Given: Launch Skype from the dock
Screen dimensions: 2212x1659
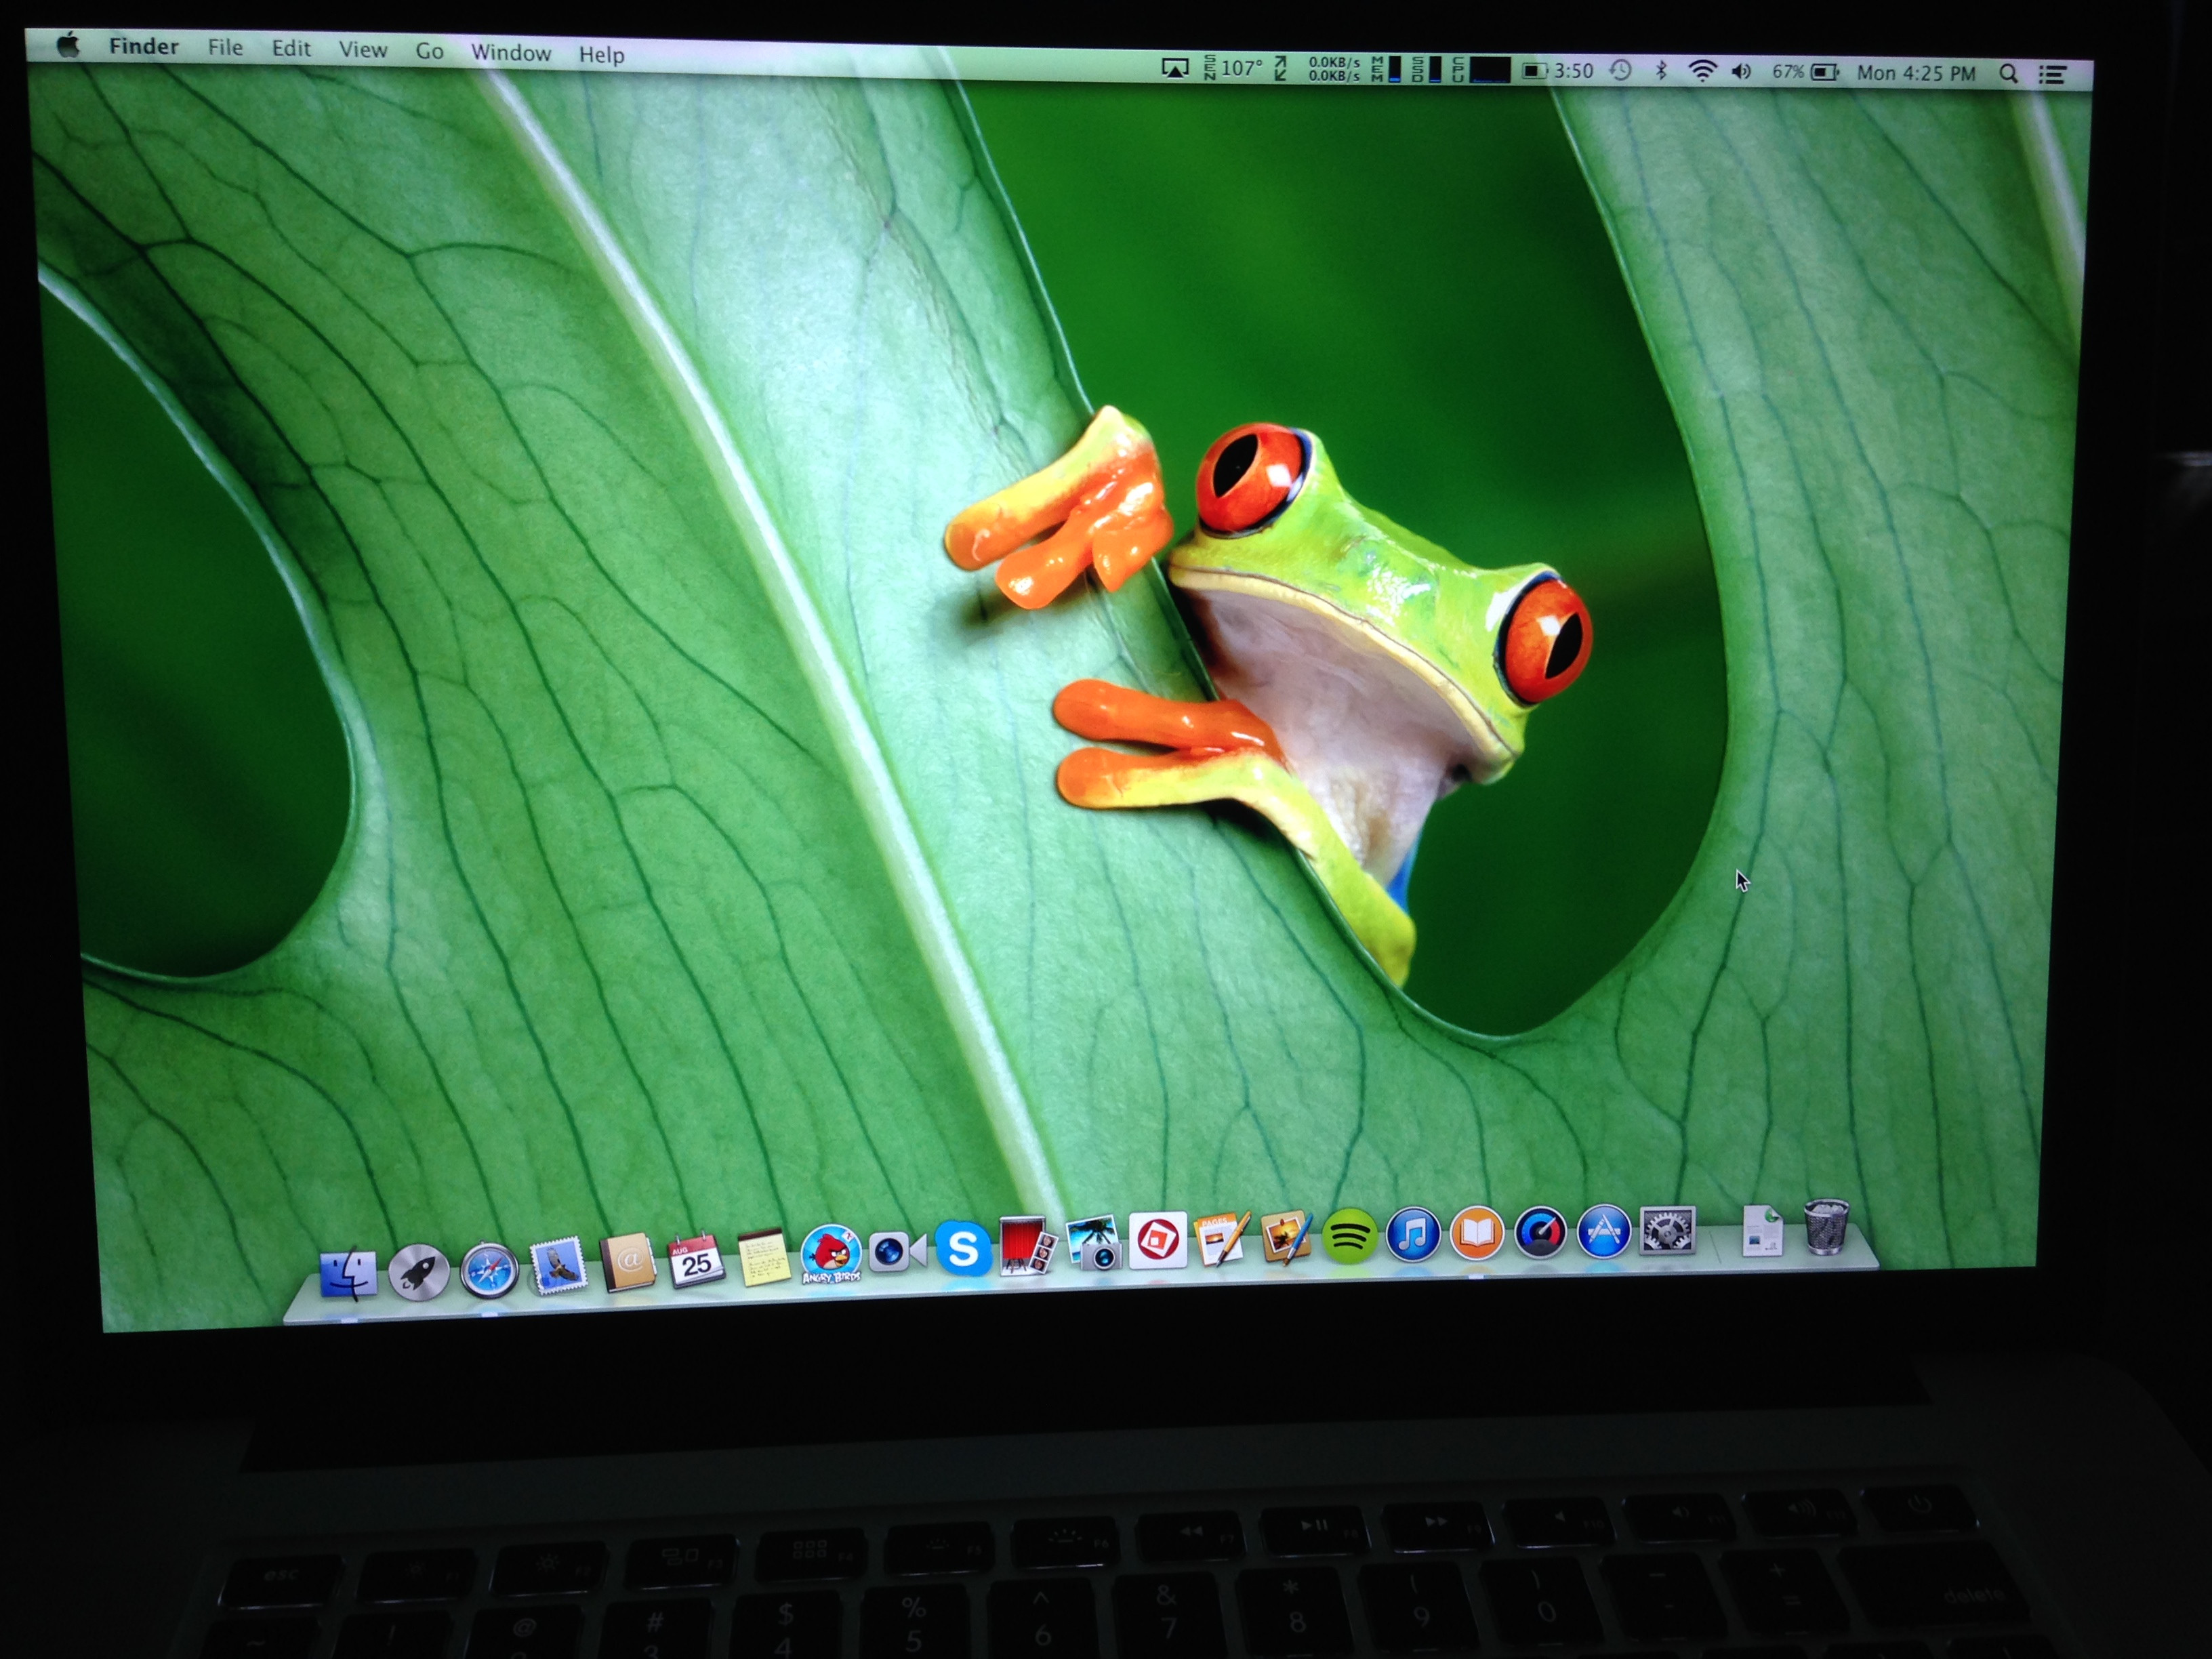Looking at the screenshot, I should tap(963, 1248).
